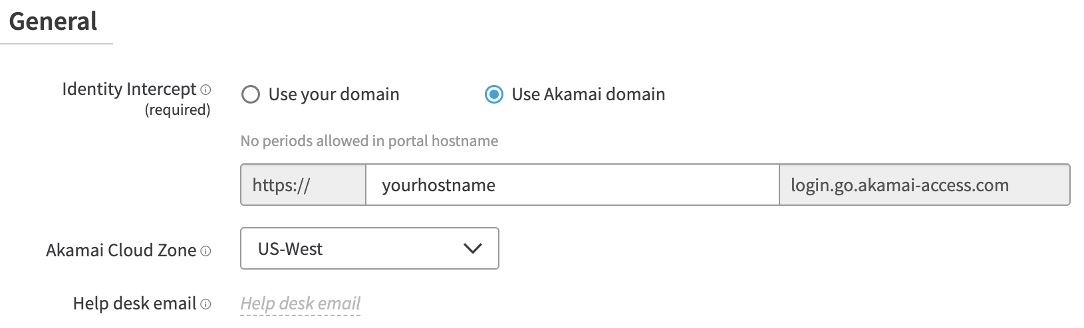Screen dimensions: 1084x328
Task: Click the Akamai Cloud Zone info icon
Action: [206, 251]
